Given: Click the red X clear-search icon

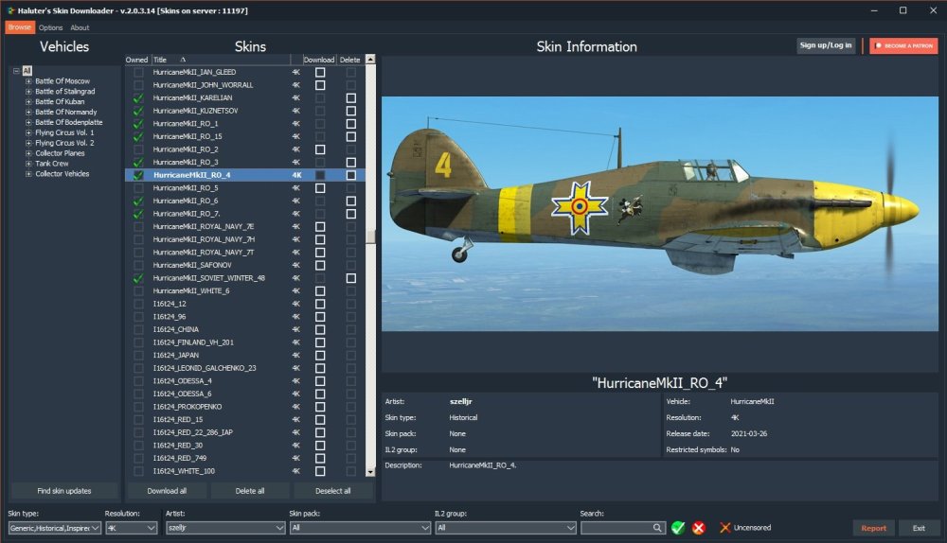Looking at the screenshot, I should tap(699, 528).
